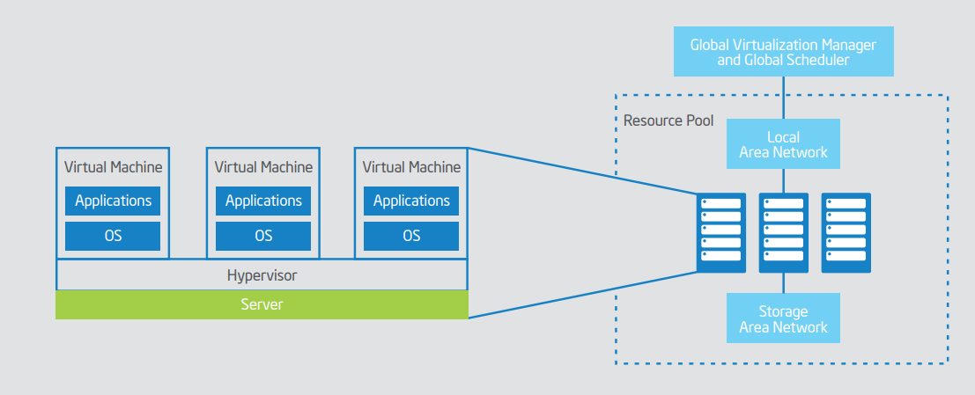
Task: Select Applications in the rightmost virtual machine
Action: pos(411,201)
